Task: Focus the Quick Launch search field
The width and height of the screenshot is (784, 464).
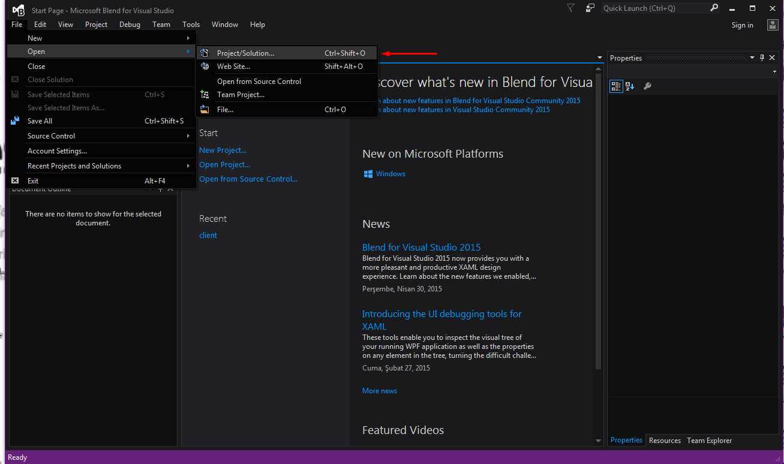Action: [654, 8]
